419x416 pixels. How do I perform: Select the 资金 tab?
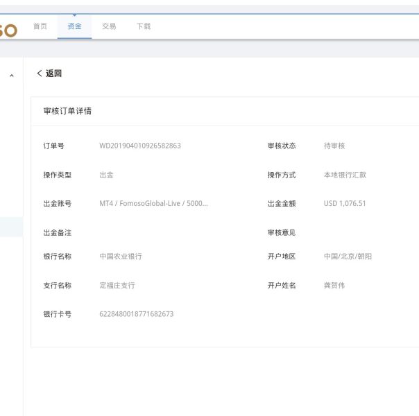[x=74, y=26]
